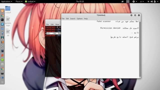This screenshot has height=90, width=160.
Task: Close the Leafpad Untitled window
Action: click(139, 15)
